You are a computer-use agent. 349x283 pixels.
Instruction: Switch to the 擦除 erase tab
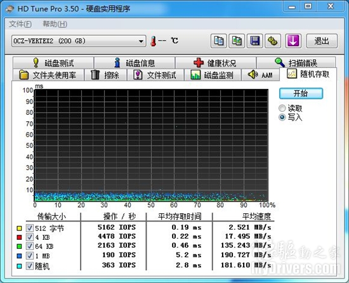click(105, 75)
